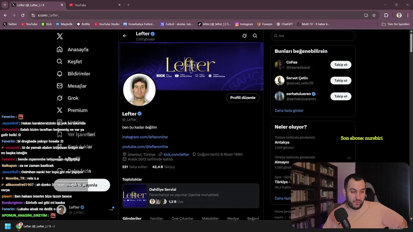
Task: View 42,4 B Takipçi followers list
Action: (164, 167)
